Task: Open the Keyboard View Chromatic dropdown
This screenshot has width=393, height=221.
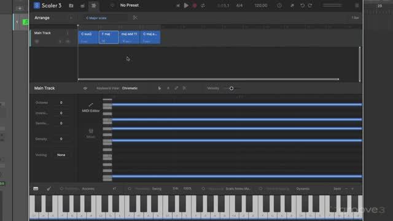Action: (x=130, y=88)
